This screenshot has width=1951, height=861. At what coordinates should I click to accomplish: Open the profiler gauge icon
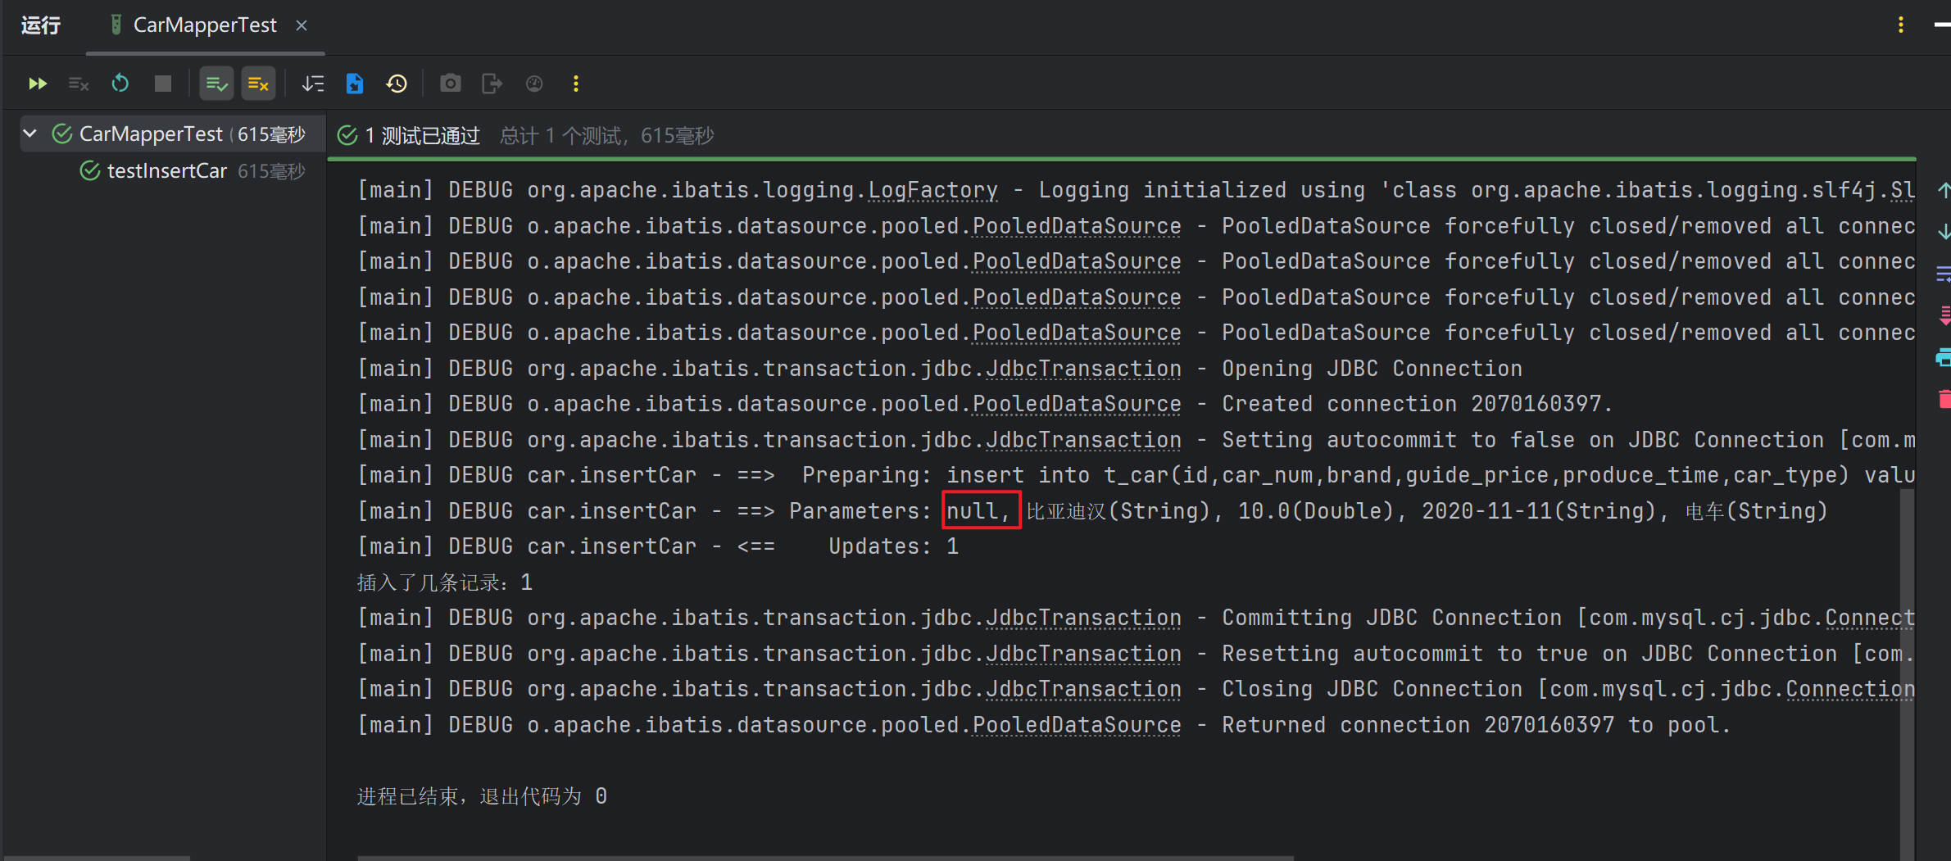coord(534,84)
